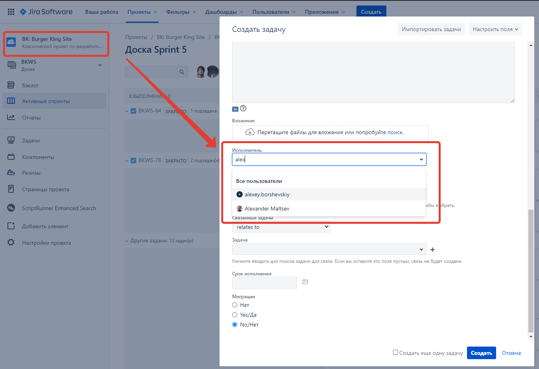Open the relates to link type dropdown
This screenshot has height=369, width=539.
tap(281, 227)
